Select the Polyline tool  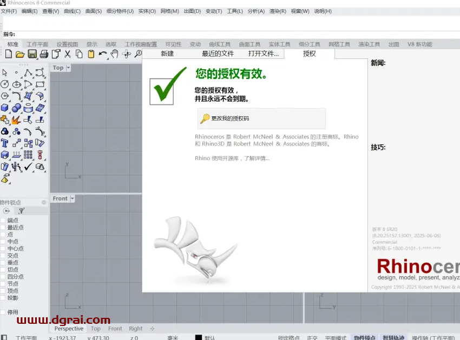pos(28,72)
